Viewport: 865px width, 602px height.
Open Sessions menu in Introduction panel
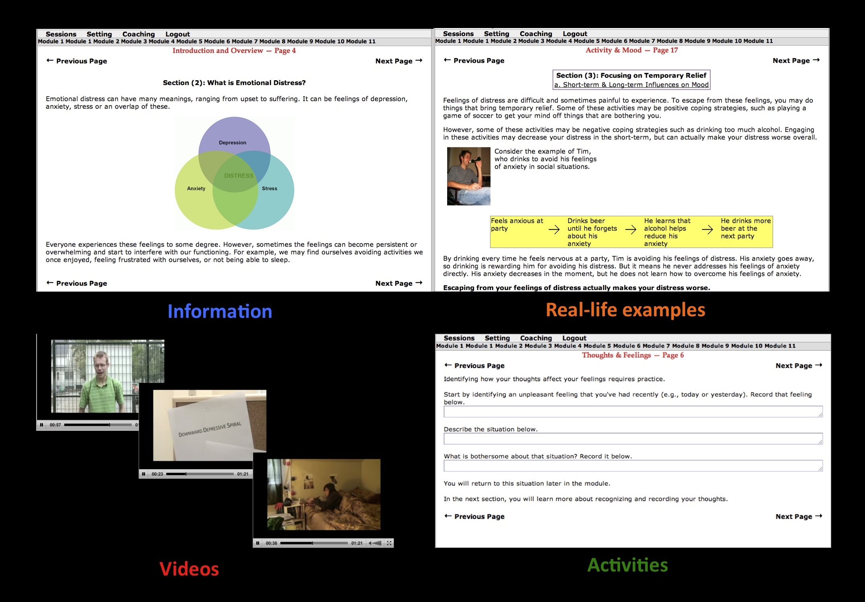tap(61, 34)
